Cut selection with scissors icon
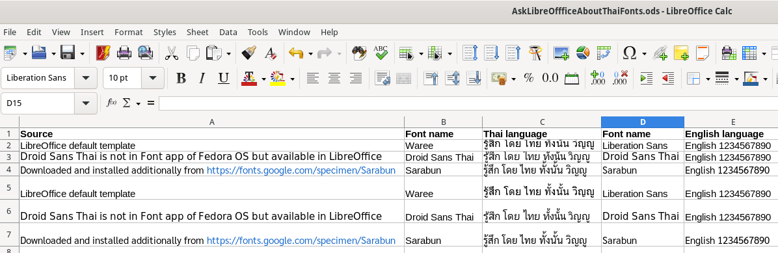Screen dimensions: 778x253 pyautogui.click(x=172, y=53)
